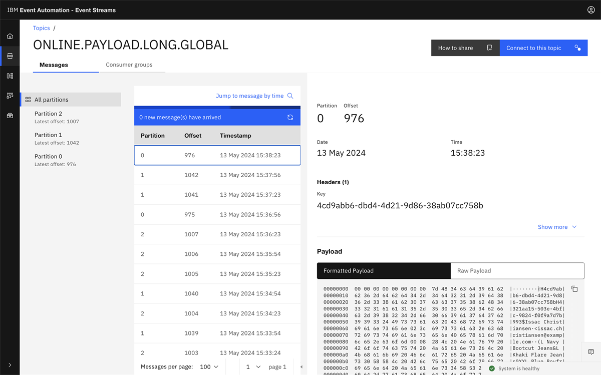Open the user profile icon
Image resolution: width=601 pixels, height=375 pixels.
(x=591, y=10)
